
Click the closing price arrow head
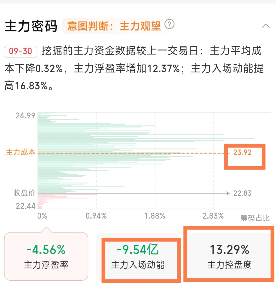[228, 194]
